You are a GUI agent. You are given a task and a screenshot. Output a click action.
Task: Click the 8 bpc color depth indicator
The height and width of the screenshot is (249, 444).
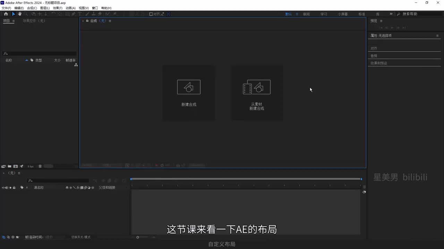click(31, 166)
